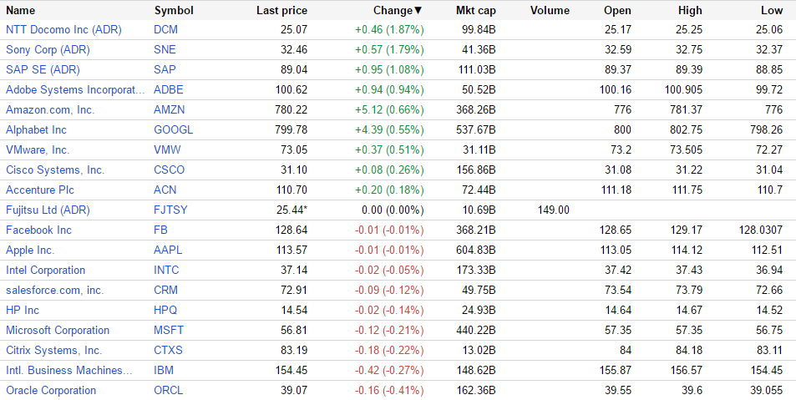Click the SAP ticker symbol link
The height and width of the screenshot is (400, 796).
pyautogui.click(x=165, y=69)
